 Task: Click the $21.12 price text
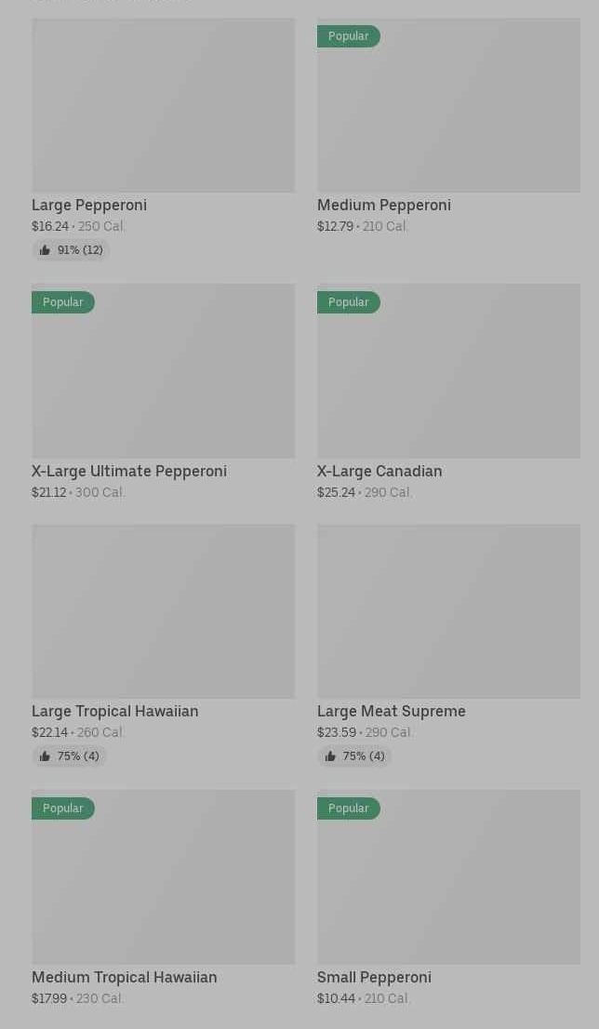tap(48, 492)
